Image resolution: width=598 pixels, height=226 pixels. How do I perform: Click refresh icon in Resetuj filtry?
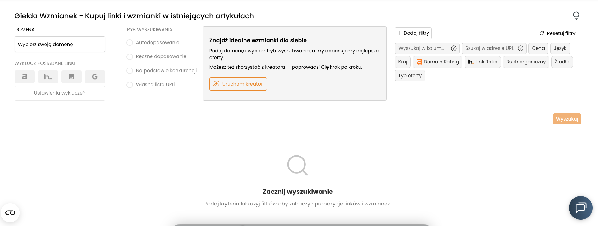[x=542, y=33]
